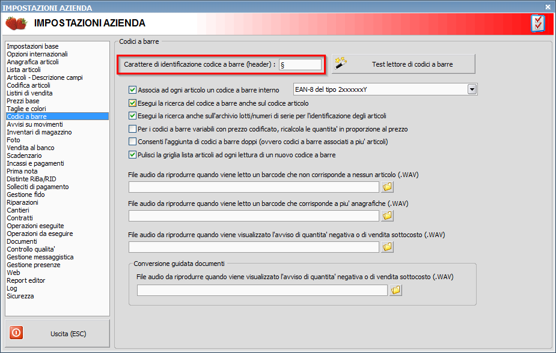Open Anagrafica articoli settings
Screen dimensions: 556x353
pos(32,62)
